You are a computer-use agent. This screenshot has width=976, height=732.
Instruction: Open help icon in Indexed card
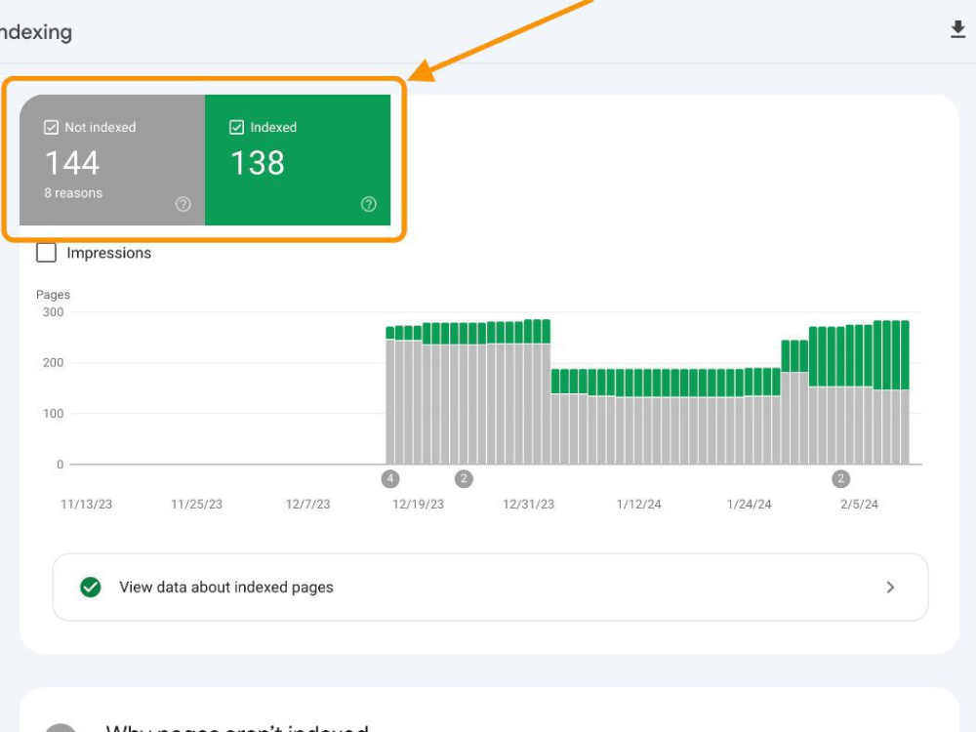coord(369,204)
